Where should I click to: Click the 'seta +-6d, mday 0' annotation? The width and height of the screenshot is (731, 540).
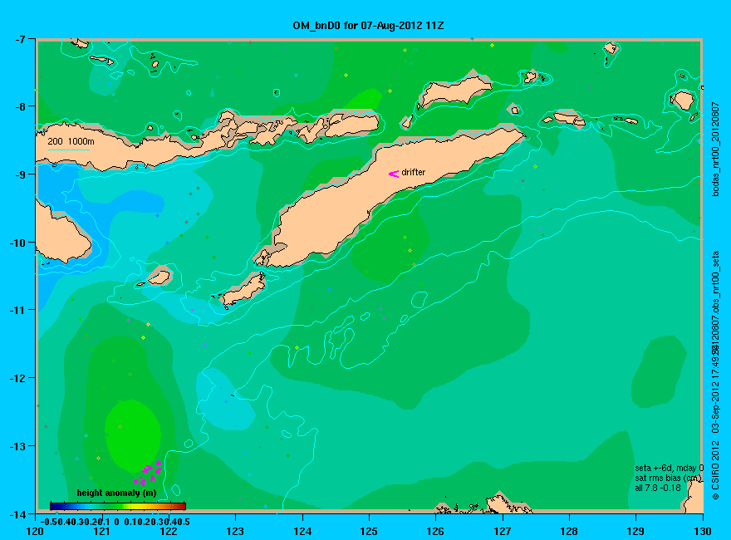click(669, 469)
